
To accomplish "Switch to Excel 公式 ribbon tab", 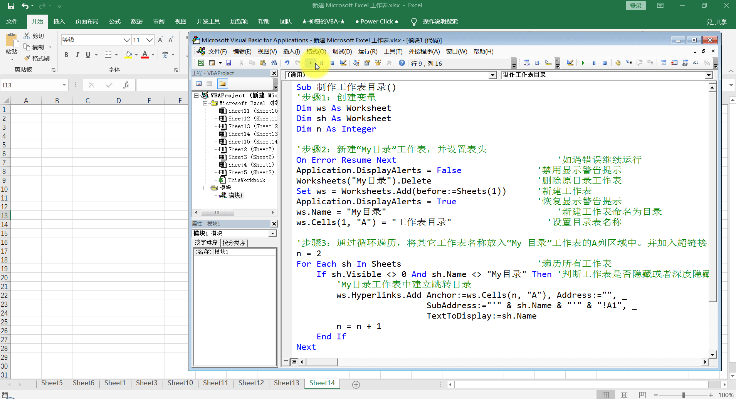I will point(114,22).
